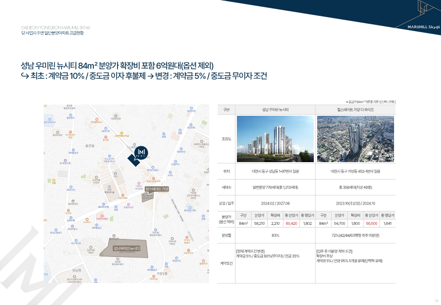Select address '대전시 동구 성남동 1-97번지 일원'
This screenshot has height=305, width=441.
pos(275,171)
